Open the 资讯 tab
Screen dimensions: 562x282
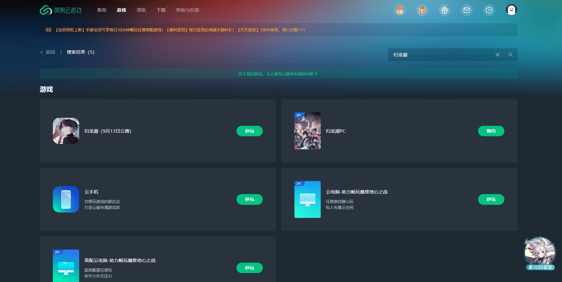click(141, 10)
